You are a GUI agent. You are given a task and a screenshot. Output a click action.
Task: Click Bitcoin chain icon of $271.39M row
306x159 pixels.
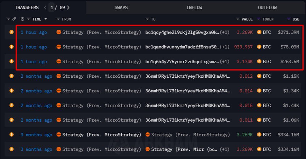tap(11, 32)
